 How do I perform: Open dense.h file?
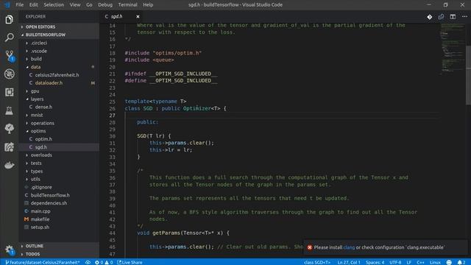[59, 107]
